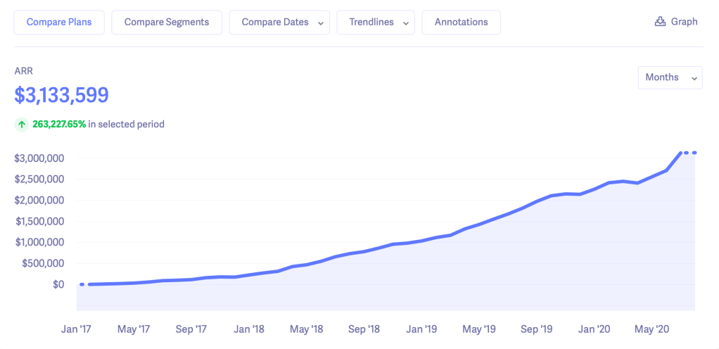Click the Sep '19 x-axis label
The height and width of the screenshot is (349, 719).
tap(537, 329)
